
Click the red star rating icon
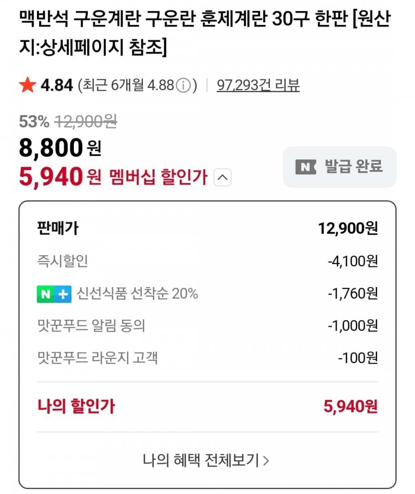pos(27,85)
